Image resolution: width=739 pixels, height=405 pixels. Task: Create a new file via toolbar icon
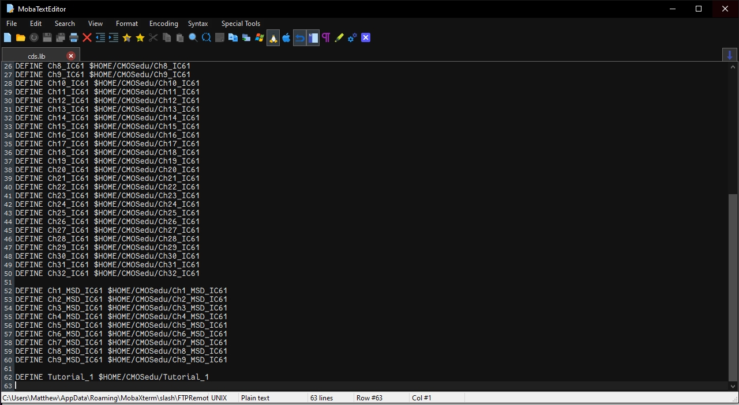click(x=7, y=38)
